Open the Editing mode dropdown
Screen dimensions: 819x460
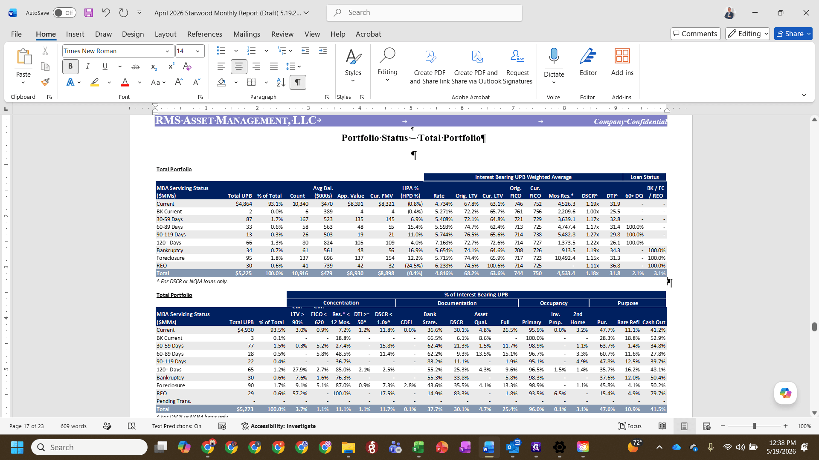tap(748, 34)
